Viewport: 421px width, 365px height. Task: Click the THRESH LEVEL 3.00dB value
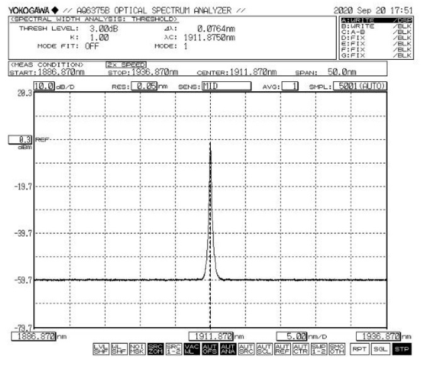tap(104, 29)
